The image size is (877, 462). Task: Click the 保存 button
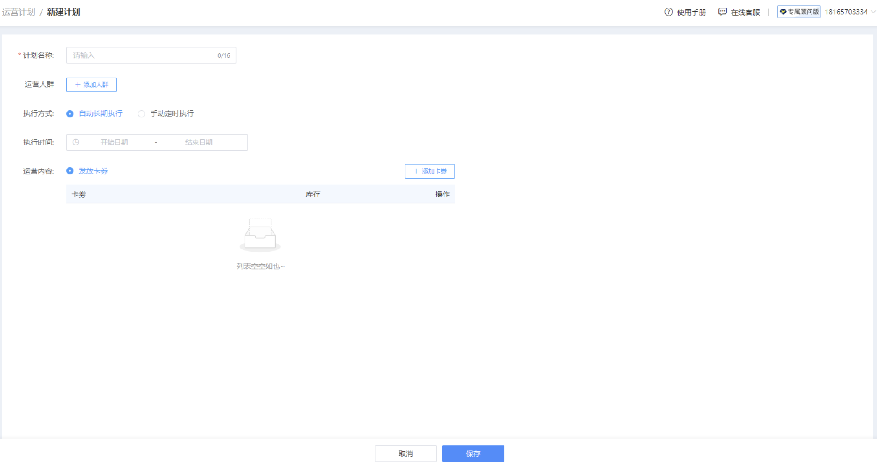point(473,453)
